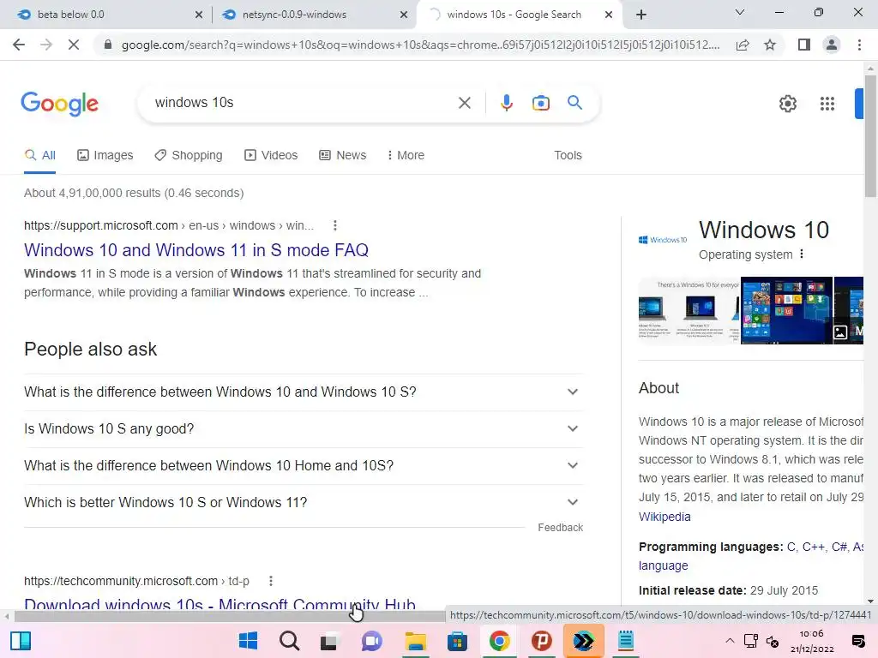The height and width of the screenshot is (658, 878).
Task: Open the Chat app on taskbar
Action: (371, 641)
